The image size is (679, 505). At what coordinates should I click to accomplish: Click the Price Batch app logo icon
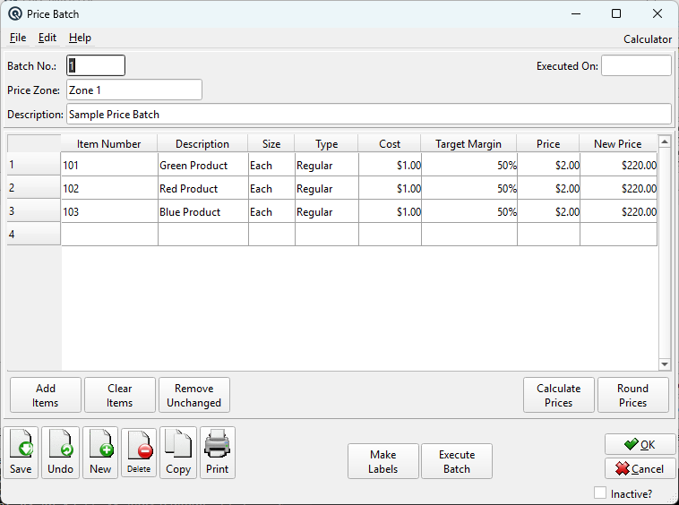pyautogui.click(x=14, y=13)
